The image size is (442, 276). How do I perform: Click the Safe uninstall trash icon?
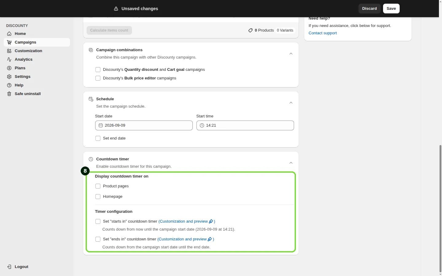click(9, 94)
